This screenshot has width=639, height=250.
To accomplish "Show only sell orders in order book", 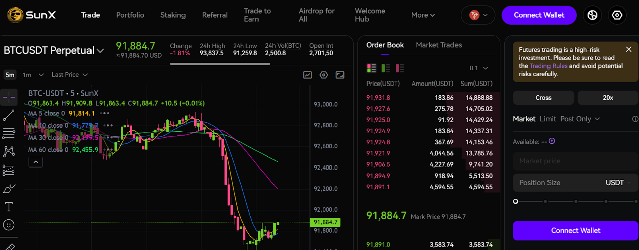I will click(x=400, y=68).
